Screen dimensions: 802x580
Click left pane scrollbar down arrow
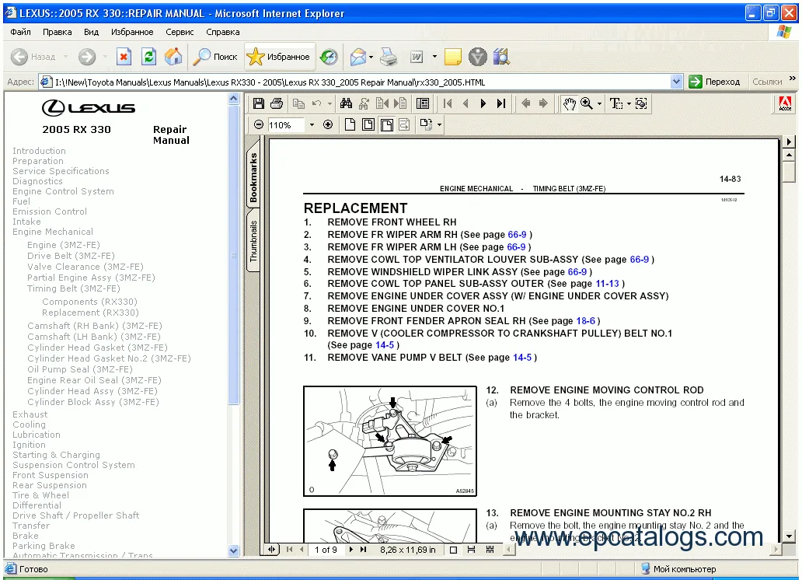pyautogui.click(x=234, y=550)
